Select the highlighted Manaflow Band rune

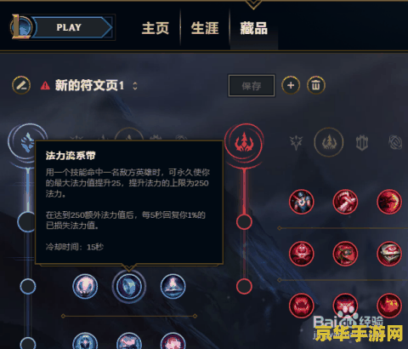(129, 287)
